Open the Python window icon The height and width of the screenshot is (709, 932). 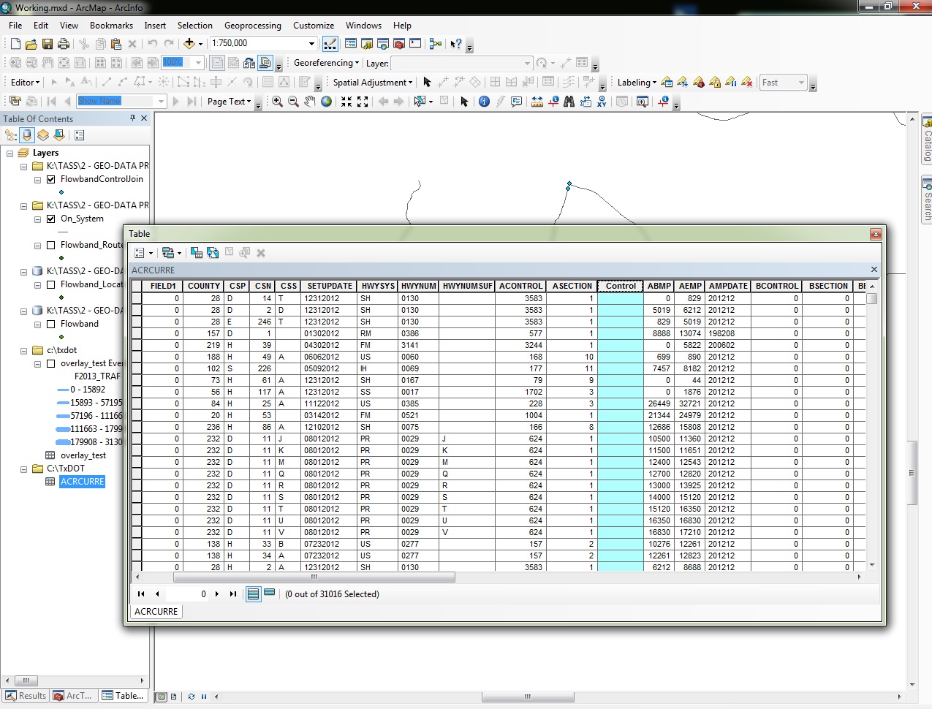point(415,44)
